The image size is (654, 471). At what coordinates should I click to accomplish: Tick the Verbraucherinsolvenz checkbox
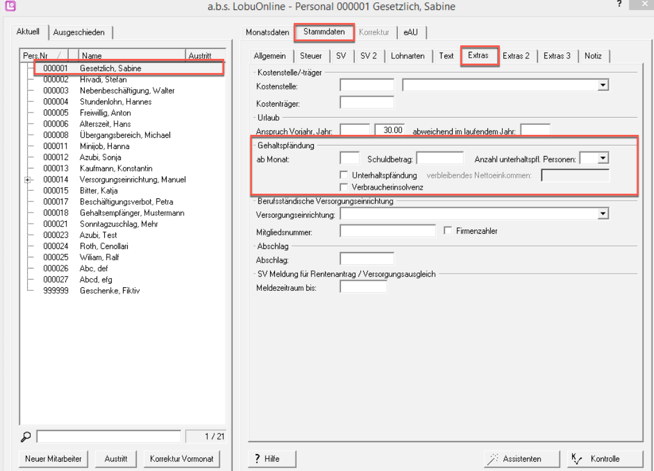pos(344,187)
